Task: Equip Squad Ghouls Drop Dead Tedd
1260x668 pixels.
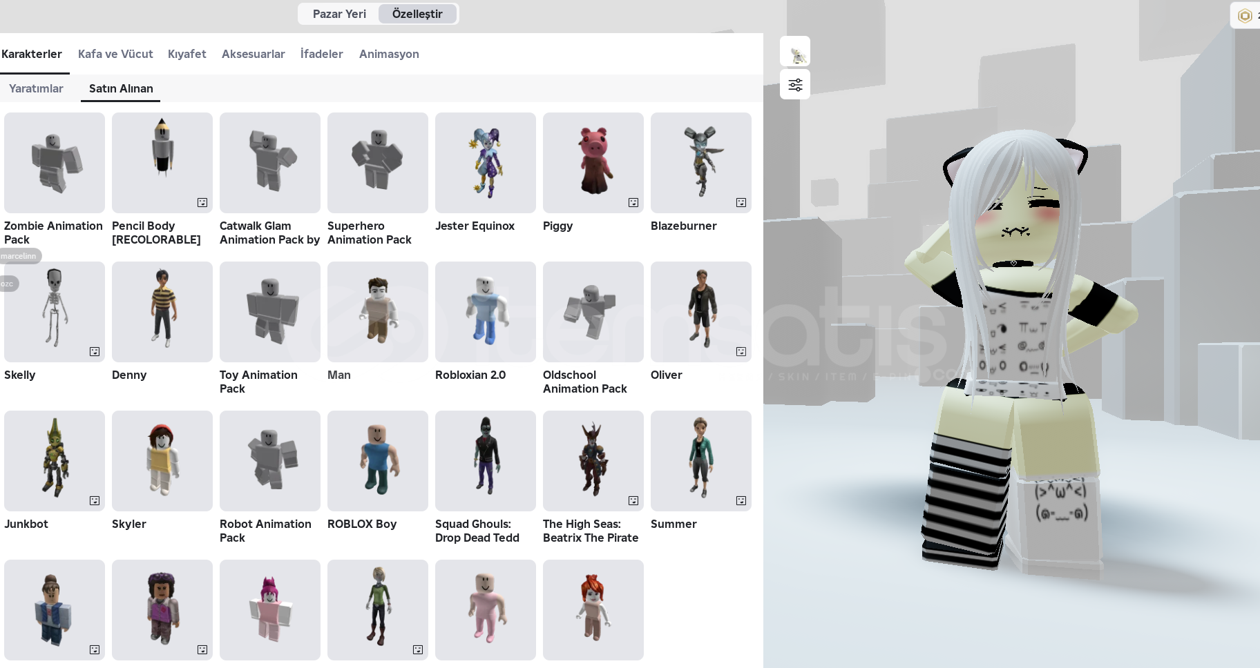Action: click(x=486, y=461)
